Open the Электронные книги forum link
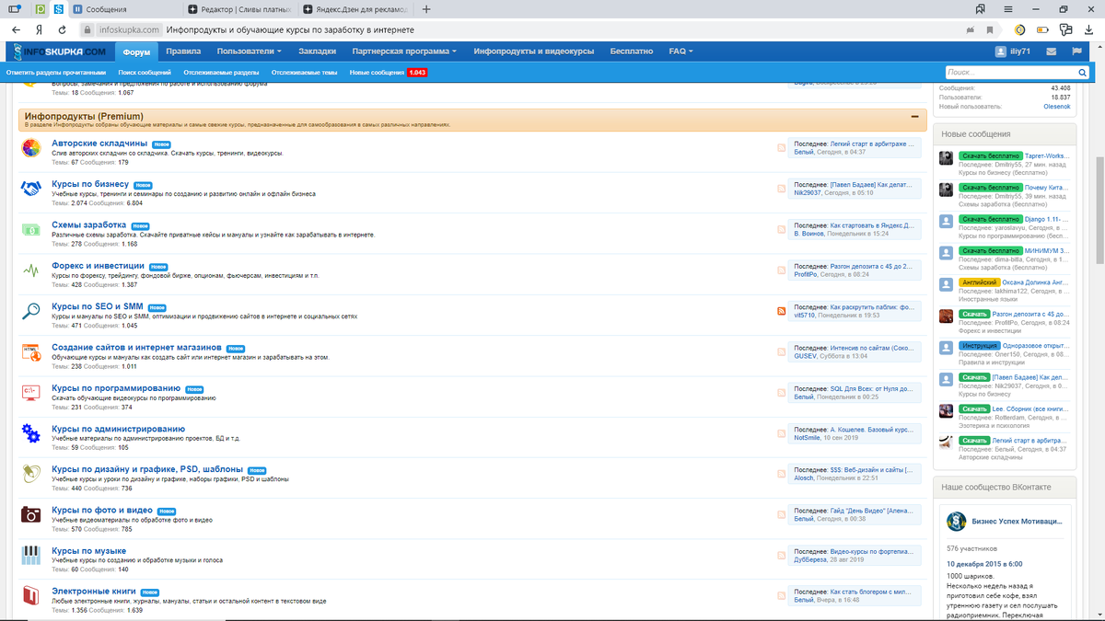 point(94,592)
